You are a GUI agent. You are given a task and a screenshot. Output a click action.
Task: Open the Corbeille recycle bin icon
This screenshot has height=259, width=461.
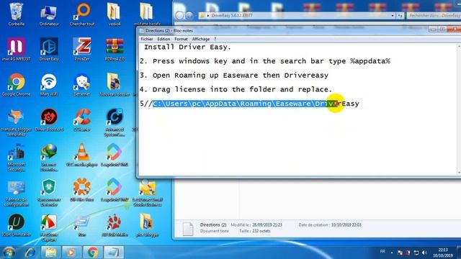(16, 14)
